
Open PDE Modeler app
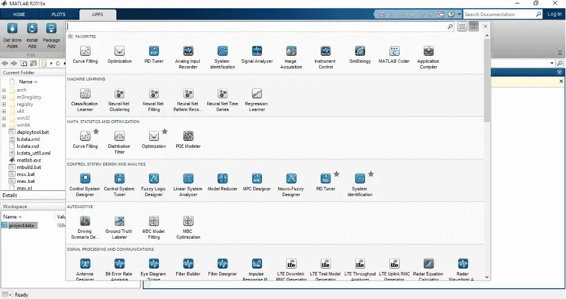coord(188,140)
